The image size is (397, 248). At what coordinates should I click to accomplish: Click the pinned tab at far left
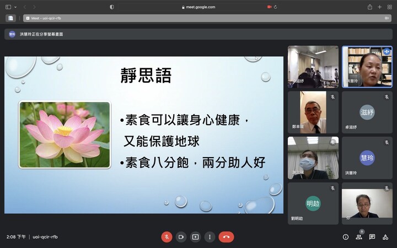(x=10, y=18)
